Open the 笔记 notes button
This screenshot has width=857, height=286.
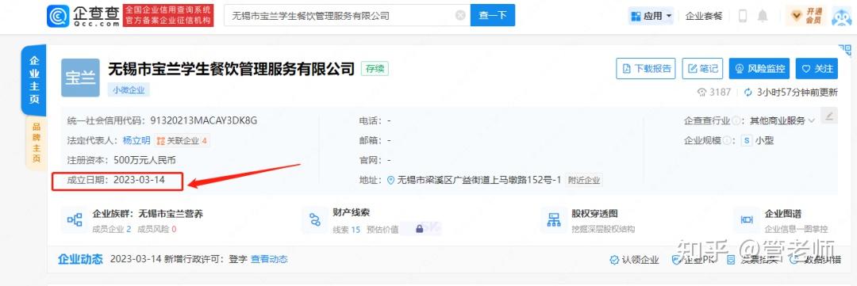702,69
